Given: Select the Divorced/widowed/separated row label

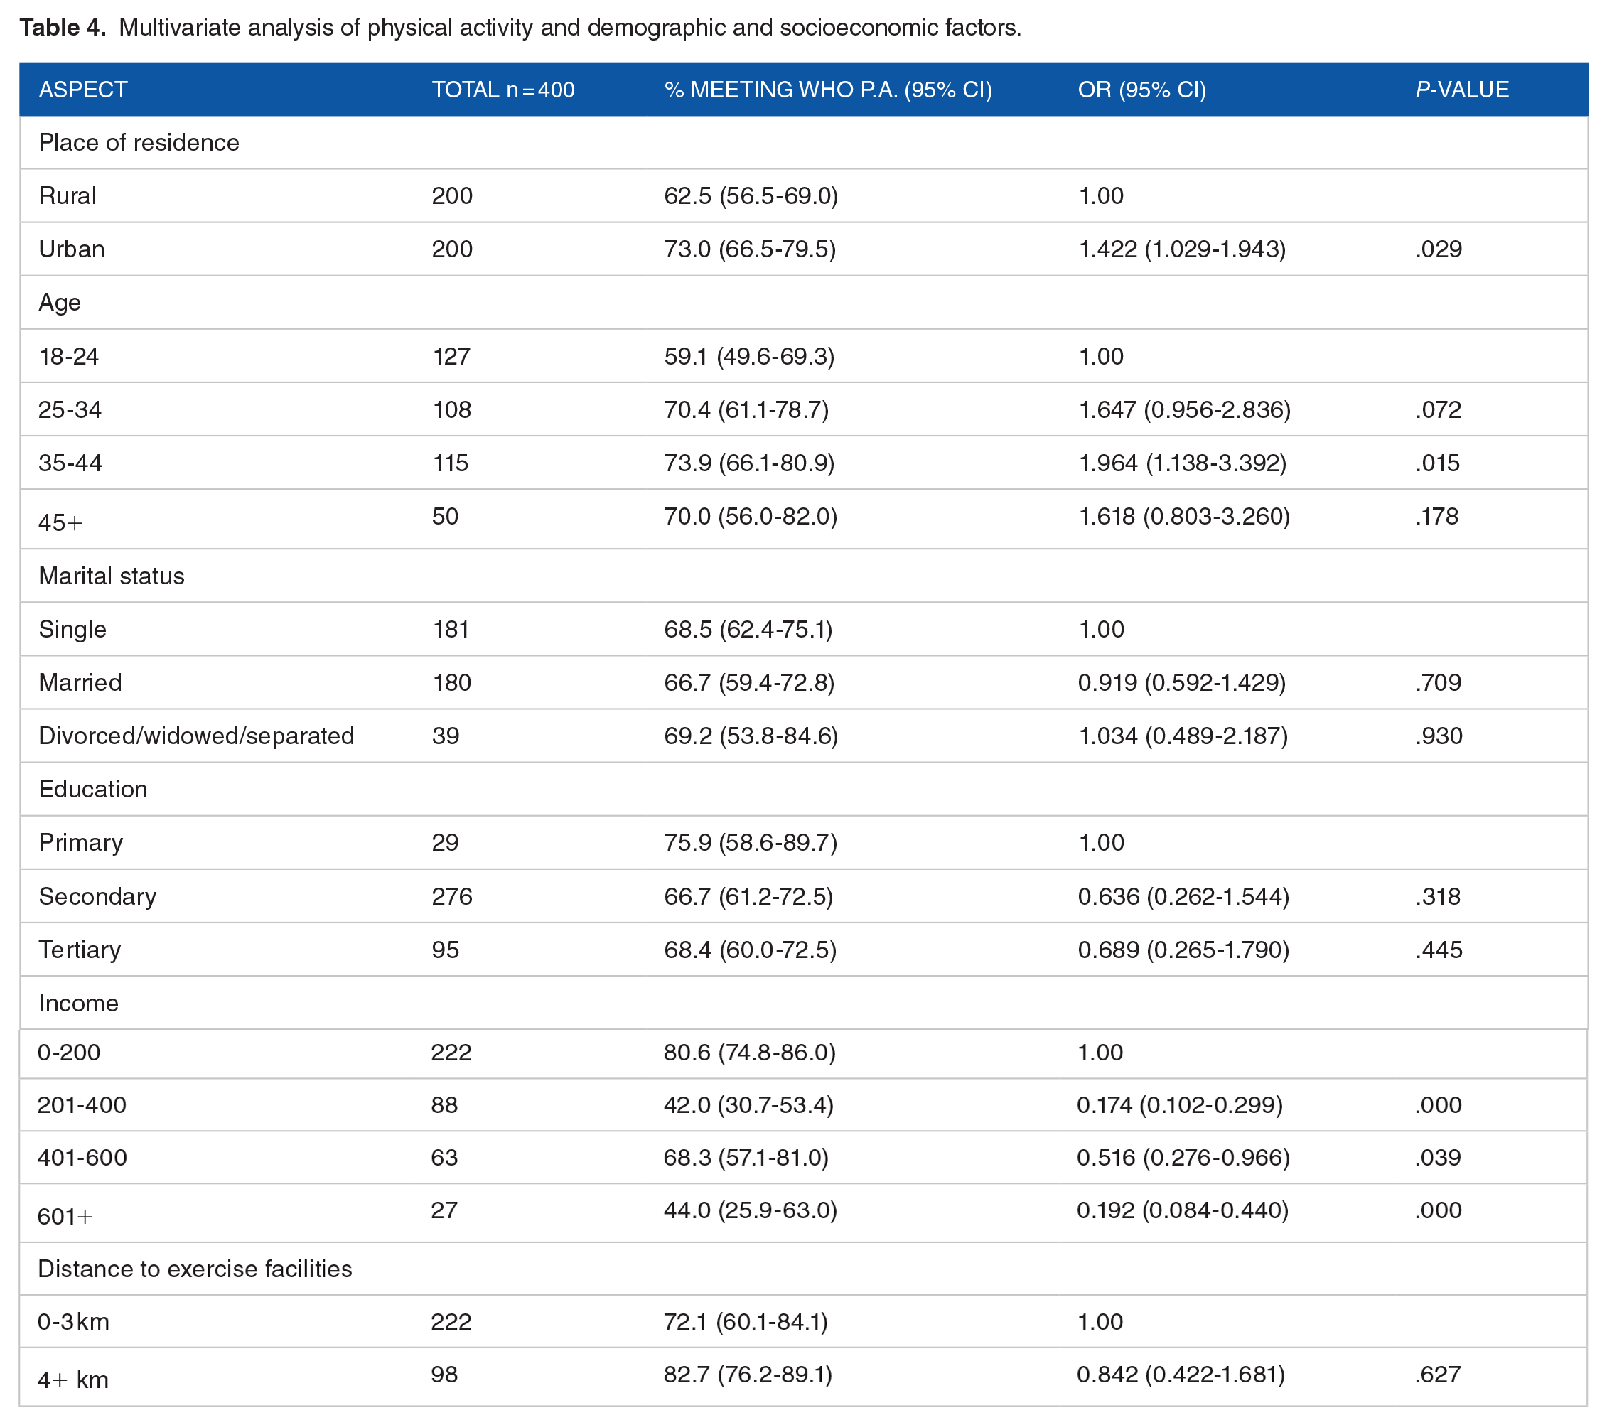Looking at the screenshot, I should tap(197, 736).
